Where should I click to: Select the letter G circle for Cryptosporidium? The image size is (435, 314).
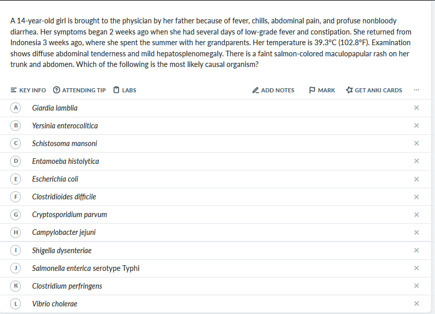(16, 215)
